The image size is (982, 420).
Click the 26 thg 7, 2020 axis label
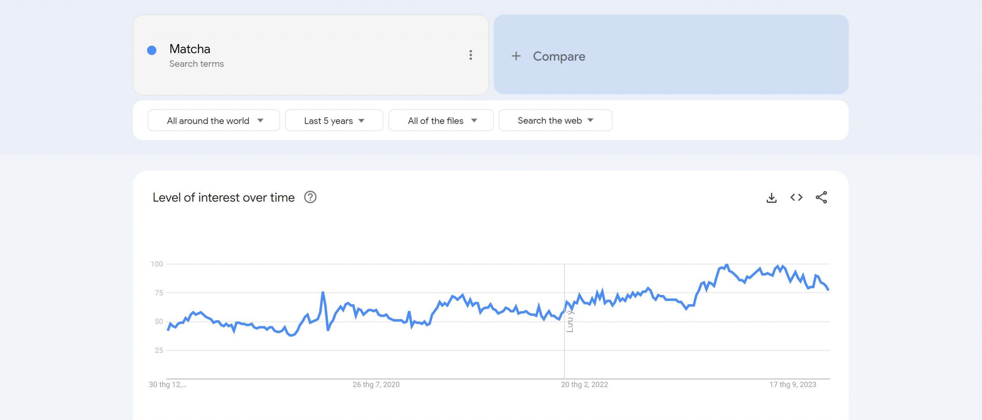[x=376, y=384]
